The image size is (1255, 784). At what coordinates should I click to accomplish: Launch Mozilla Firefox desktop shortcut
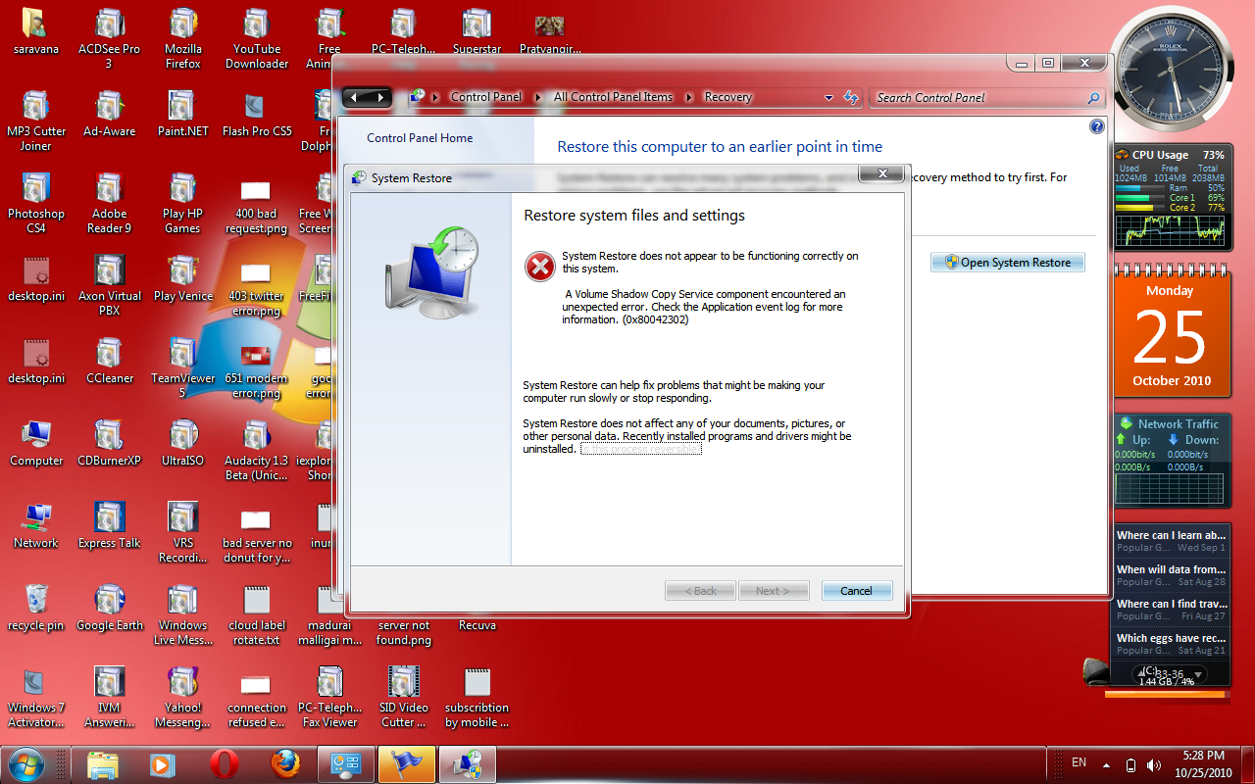coord(182,39)
